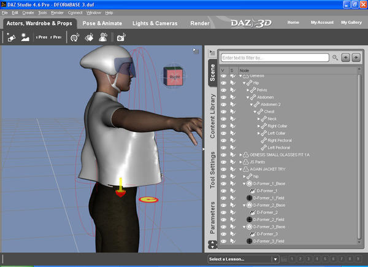Click the pane swap up-down arrows icon

[212, 245]
